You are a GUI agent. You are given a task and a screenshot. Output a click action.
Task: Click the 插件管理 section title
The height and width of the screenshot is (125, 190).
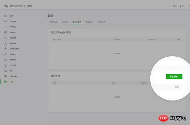click(x=56, y=76)
